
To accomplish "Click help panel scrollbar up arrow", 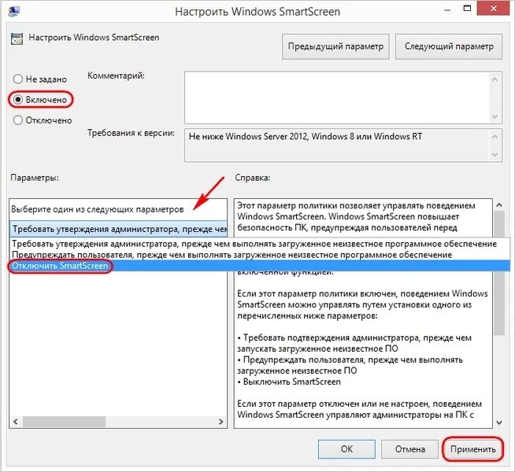I will pos(499,205).
